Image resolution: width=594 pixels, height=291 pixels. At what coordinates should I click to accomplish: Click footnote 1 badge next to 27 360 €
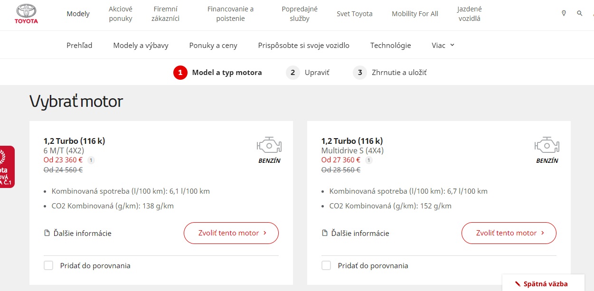pyautogui.click(x=368, y=160)
